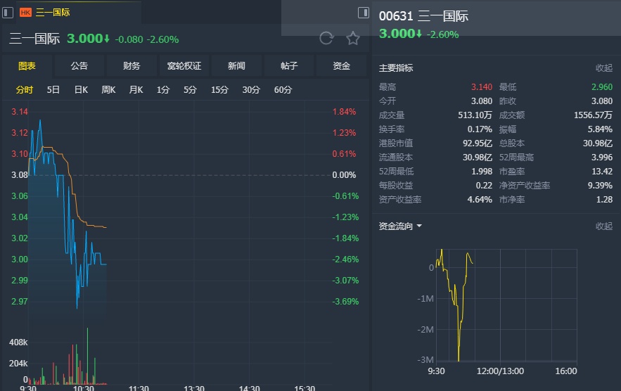The image size is (621, 391).
Task: Add 三一国际 to favorites with star icon
Action: coord(353,39)
